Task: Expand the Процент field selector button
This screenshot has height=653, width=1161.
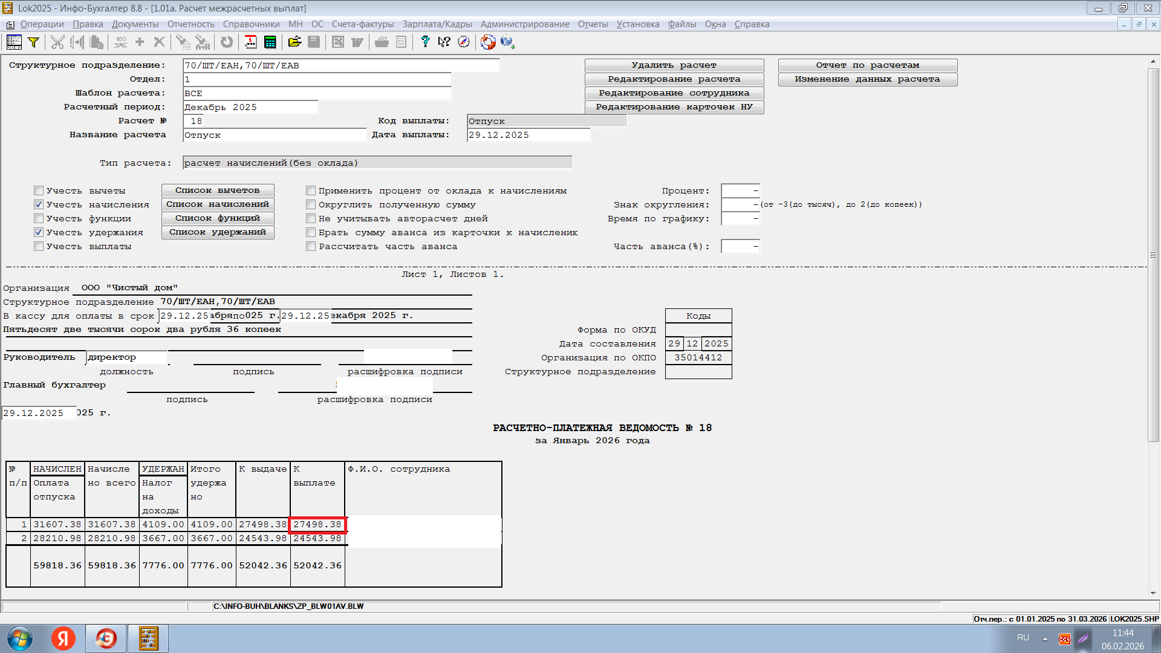Action: [x=755, y=191]
